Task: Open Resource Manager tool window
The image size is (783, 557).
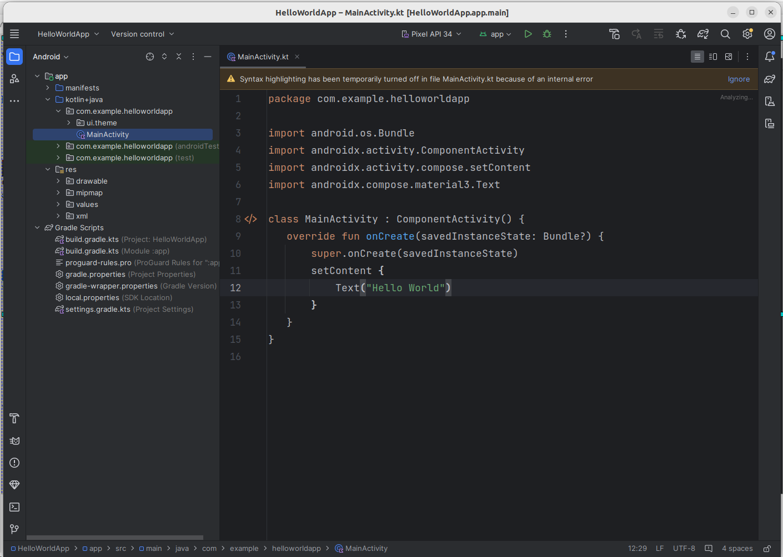Action: tap(14, 79)
